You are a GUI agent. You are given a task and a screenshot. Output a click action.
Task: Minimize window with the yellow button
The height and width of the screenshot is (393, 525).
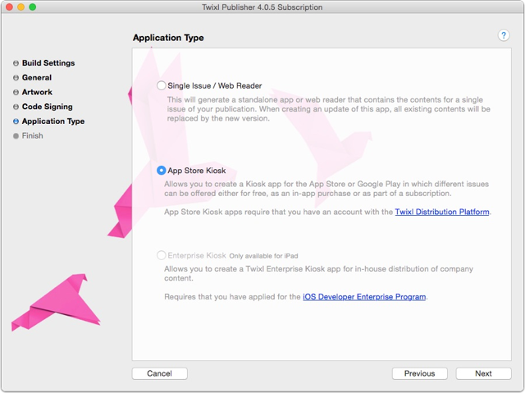(21, 7)
